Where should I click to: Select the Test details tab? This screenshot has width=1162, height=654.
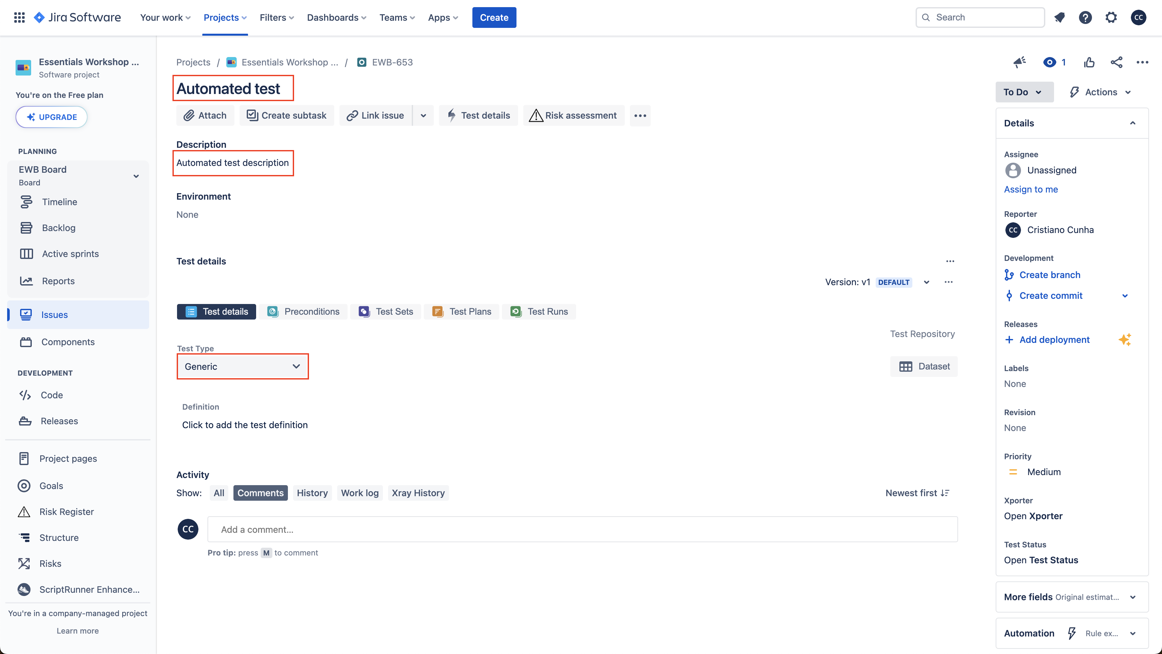tap(217, 312)
